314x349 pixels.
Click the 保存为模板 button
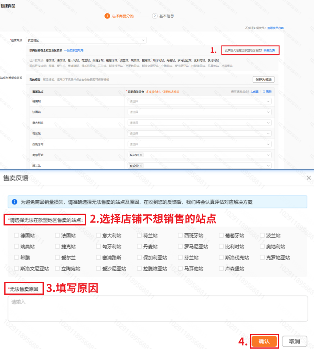(264, 79)
